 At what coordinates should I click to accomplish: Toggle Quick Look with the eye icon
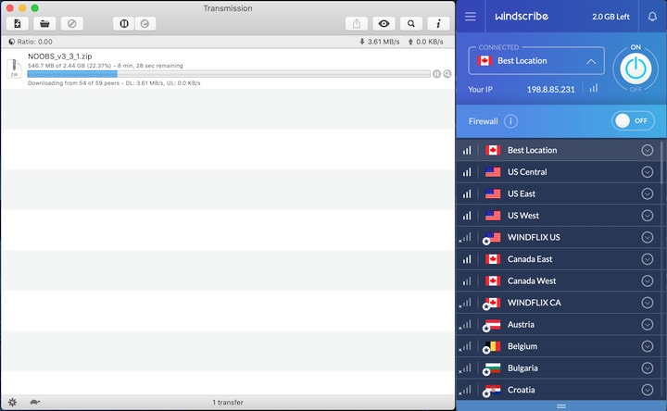(x=384, y=24)
